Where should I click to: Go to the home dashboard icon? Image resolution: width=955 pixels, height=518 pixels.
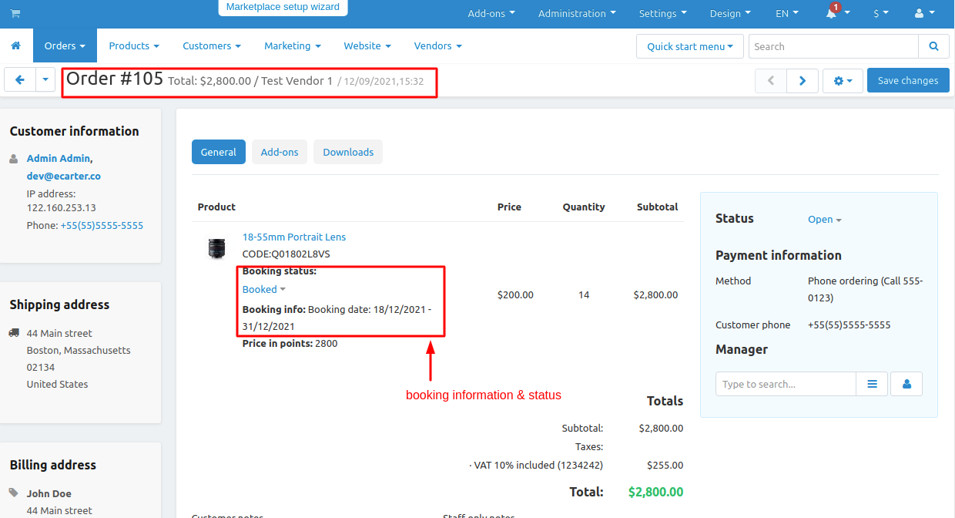click(15, 46)
